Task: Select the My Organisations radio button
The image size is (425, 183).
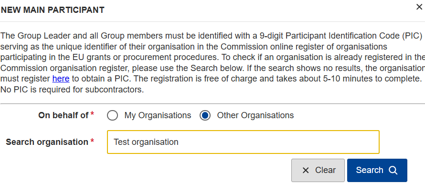Action: [112, 116]
